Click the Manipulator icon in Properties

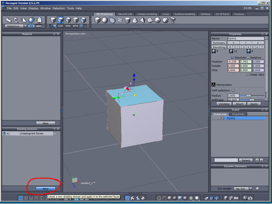(214, 84)
